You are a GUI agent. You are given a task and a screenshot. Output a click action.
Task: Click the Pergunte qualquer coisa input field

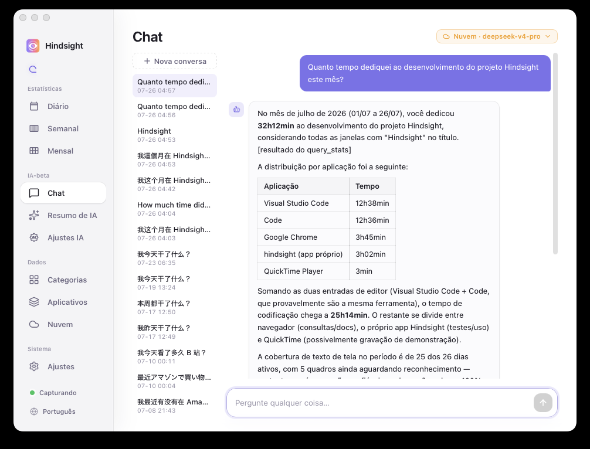[380, 403]
